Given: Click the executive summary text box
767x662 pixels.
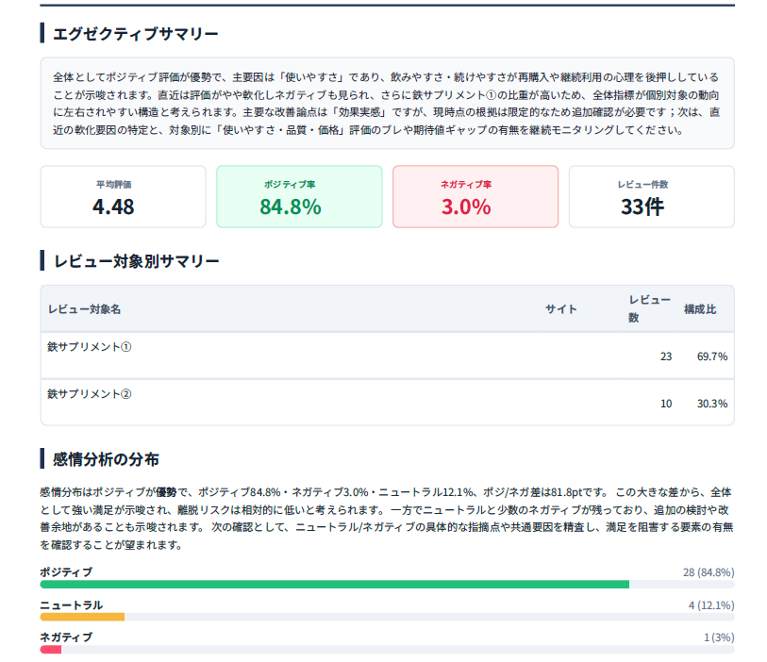Looking at the screenshot, I should (388, 103).
